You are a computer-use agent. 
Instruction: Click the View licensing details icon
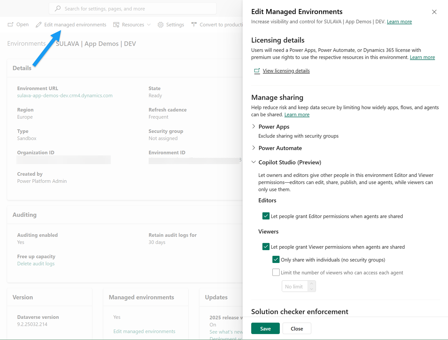pyautogui.click(x=257, y=71)
